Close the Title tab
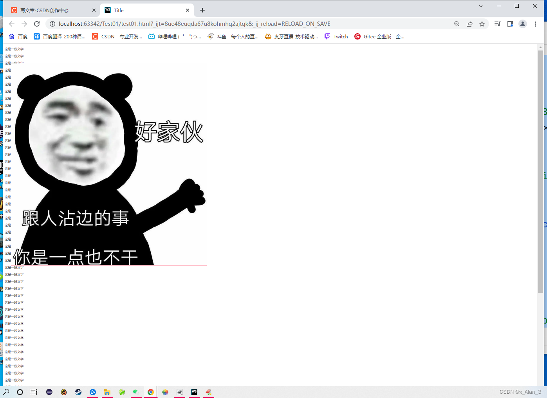The width and height of the screenshot is (547, 398). point(188,10)
